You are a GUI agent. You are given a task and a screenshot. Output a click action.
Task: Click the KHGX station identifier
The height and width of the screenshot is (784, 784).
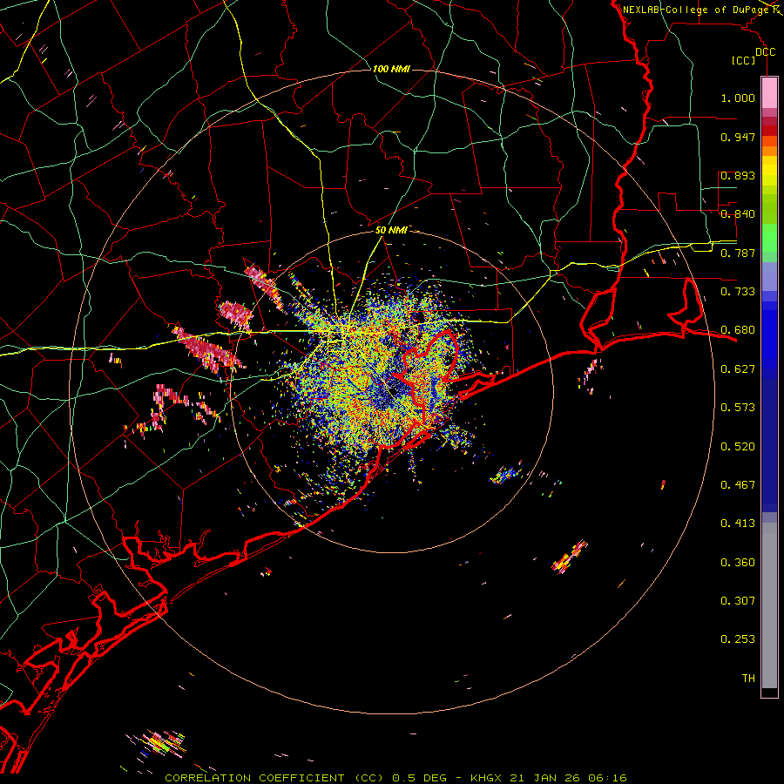coord(487,778)
